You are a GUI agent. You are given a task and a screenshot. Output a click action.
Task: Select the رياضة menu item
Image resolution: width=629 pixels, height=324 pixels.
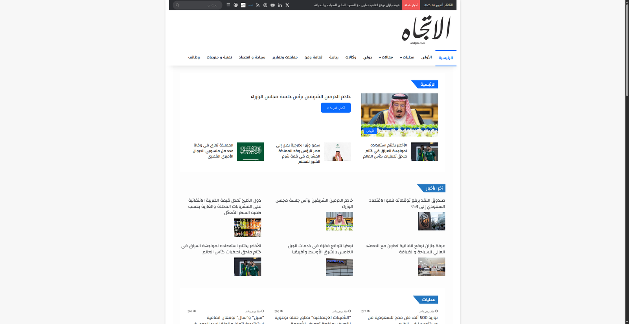click(334, 57)
